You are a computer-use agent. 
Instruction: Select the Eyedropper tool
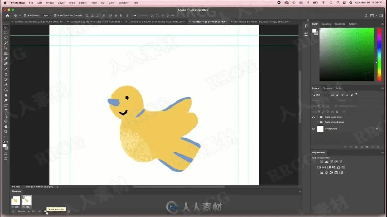click(x=6, y=59)
